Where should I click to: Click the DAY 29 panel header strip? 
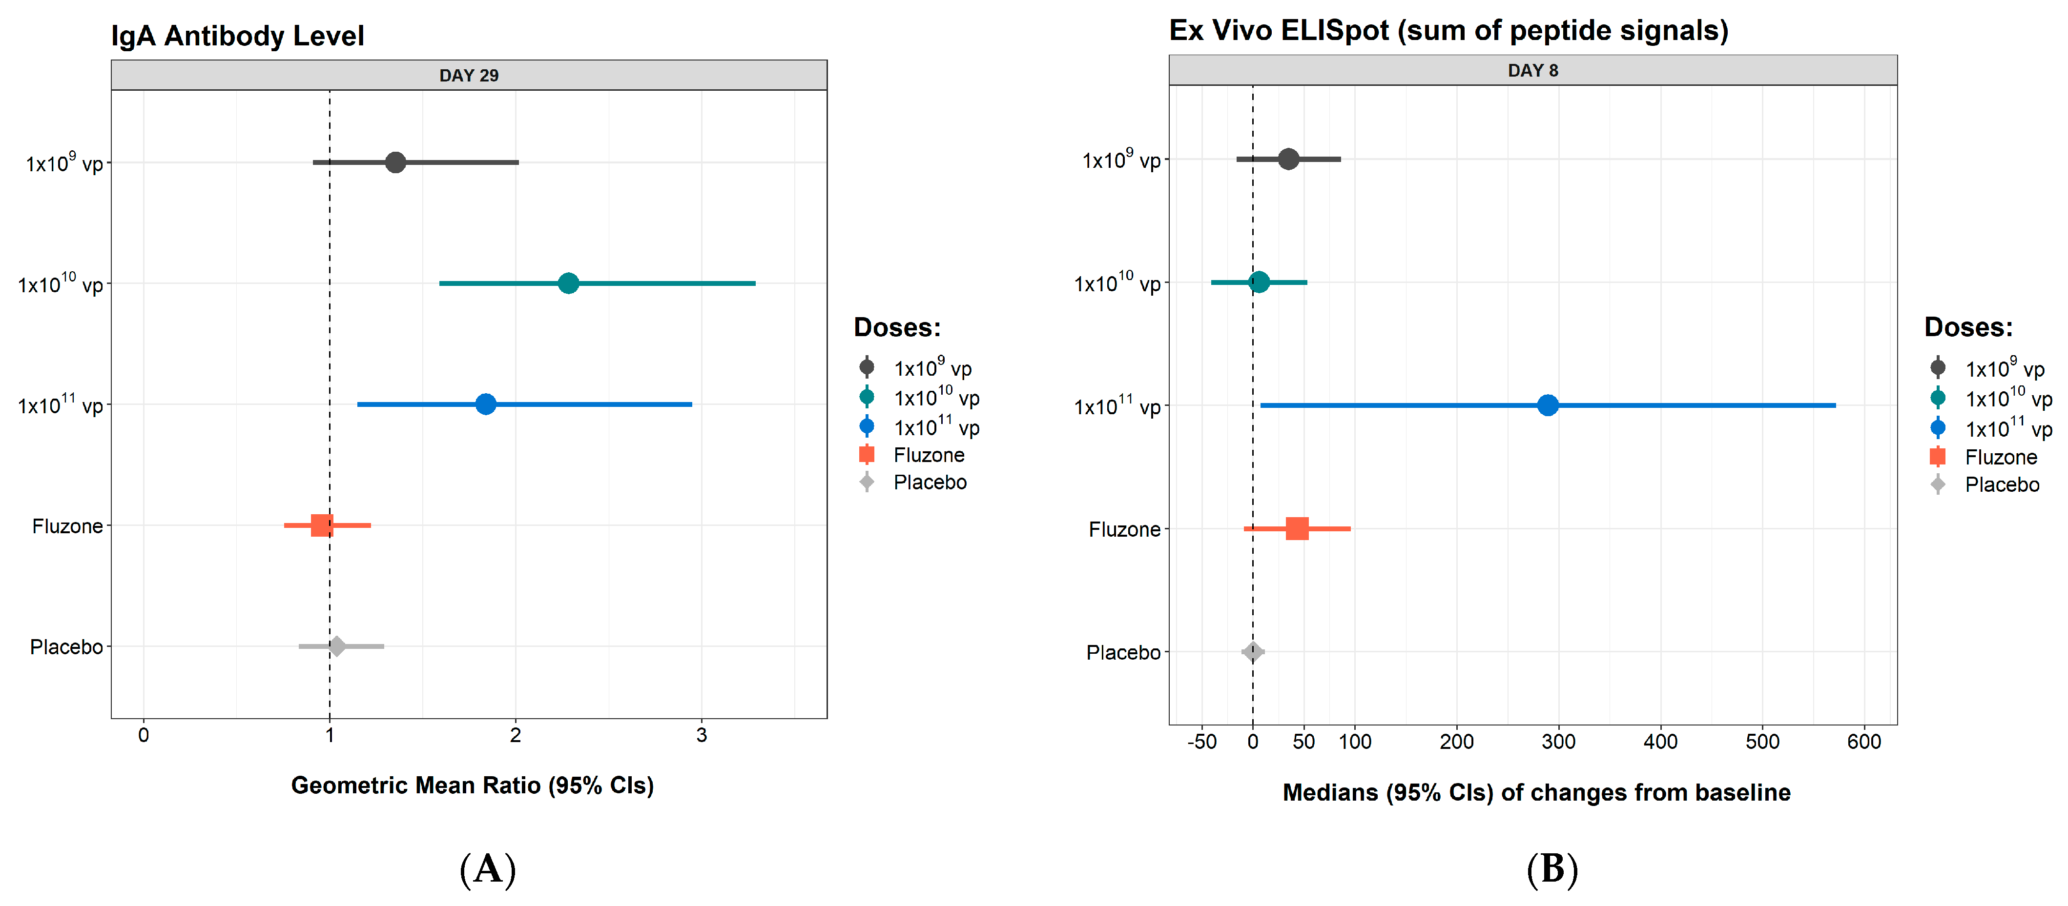pyautogui.click(x=469, y=76)
